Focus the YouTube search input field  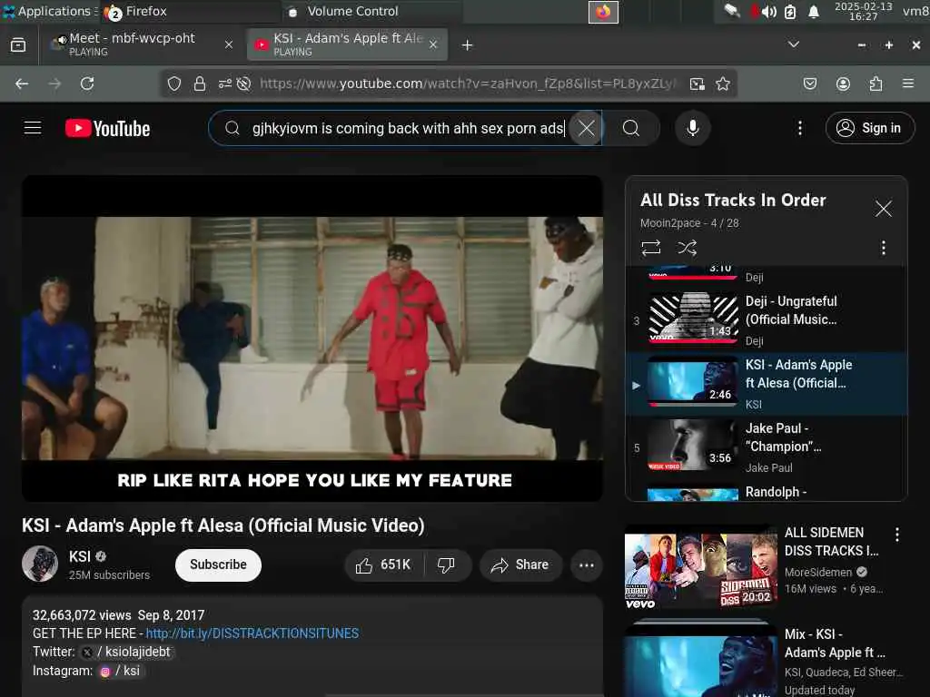[x=407, y=128]
